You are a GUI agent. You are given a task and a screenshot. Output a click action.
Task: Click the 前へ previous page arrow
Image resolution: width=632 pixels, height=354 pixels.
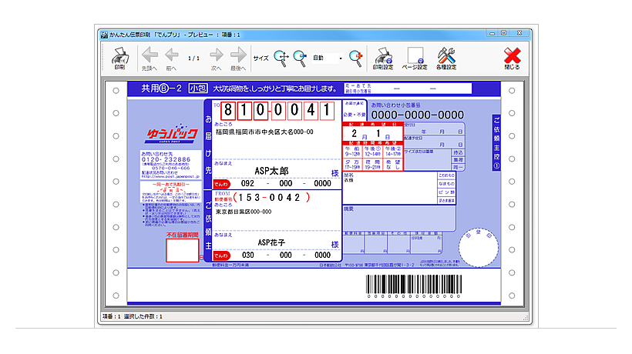(171, 58)
